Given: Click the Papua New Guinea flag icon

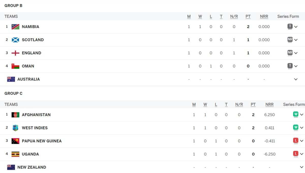Looking at the screenshot, I should pos(16,141).
